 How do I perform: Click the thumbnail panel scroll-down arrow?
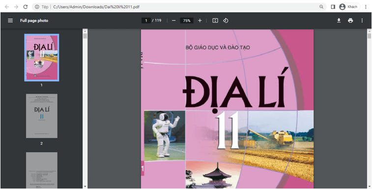pyautogui.click(x=85, y=187)
